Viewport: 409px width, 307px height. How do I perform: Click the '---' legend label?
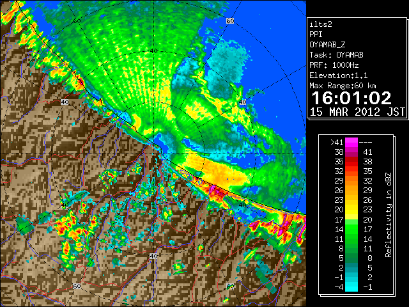click(366, 142)
